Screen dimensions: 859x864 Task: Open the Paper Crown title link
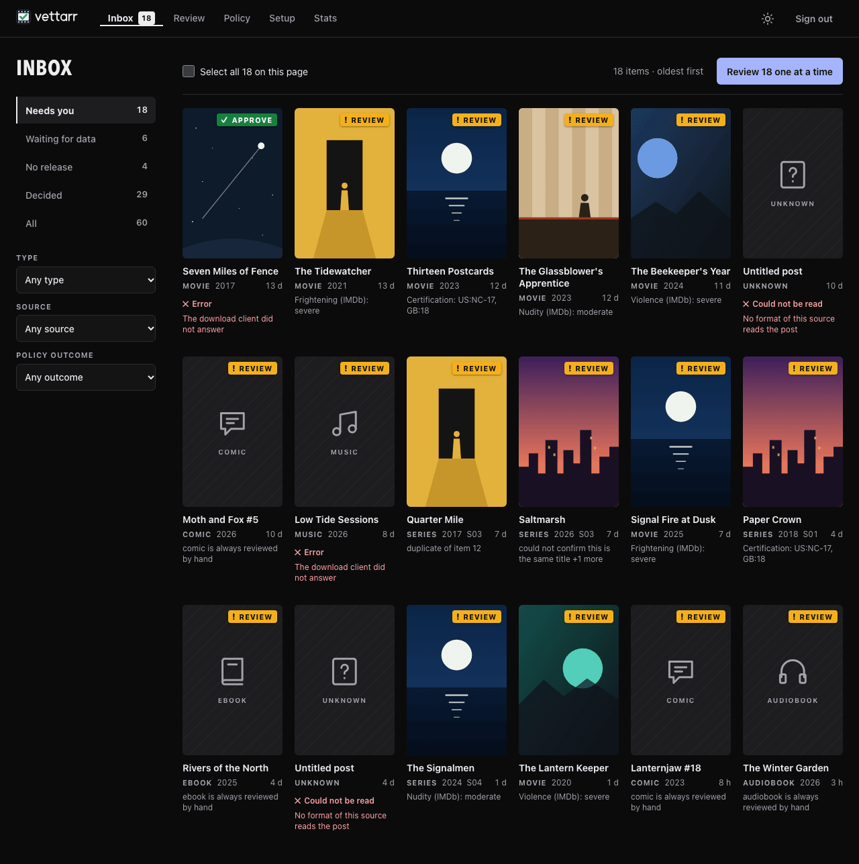click(772, 520)
